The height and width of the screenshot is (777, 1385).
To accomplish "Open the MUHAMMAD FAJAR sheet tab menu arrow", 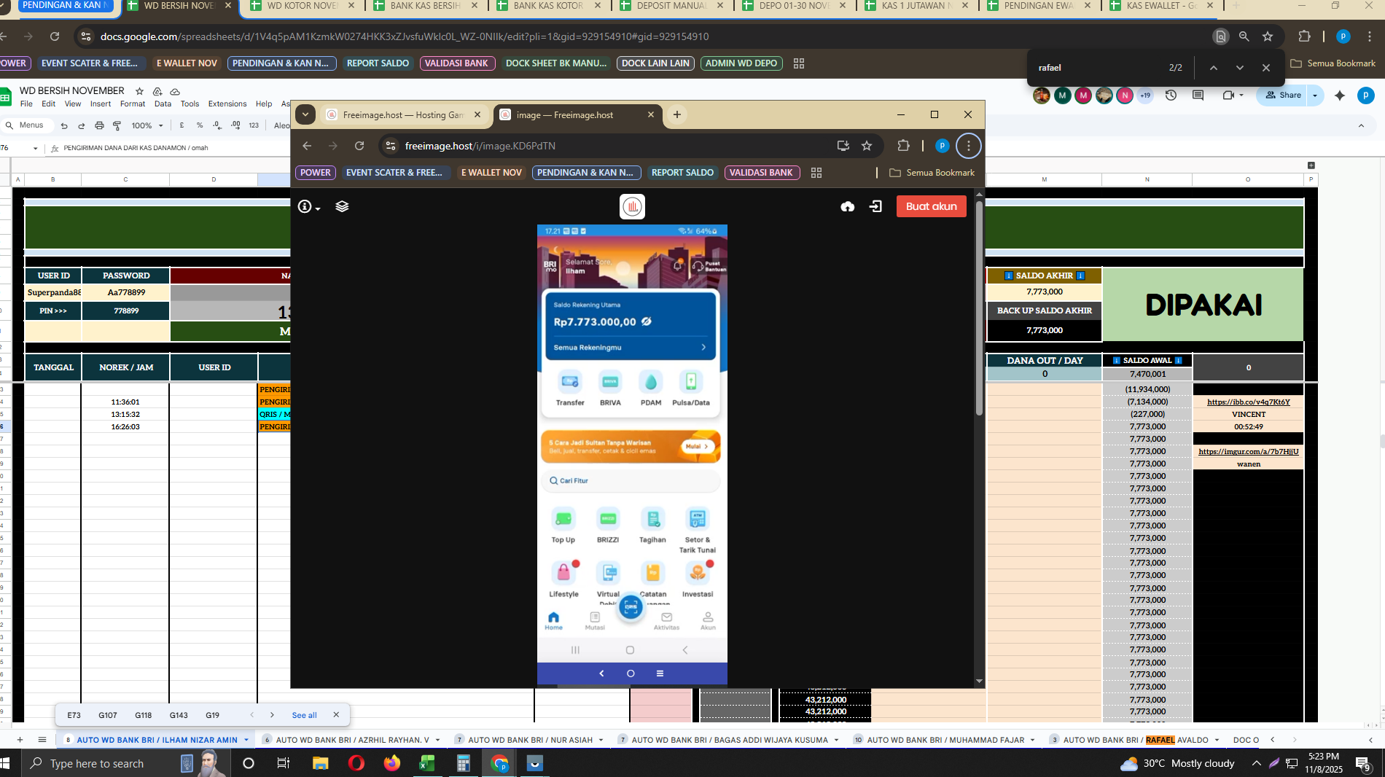I will (x=1032, y=740).
